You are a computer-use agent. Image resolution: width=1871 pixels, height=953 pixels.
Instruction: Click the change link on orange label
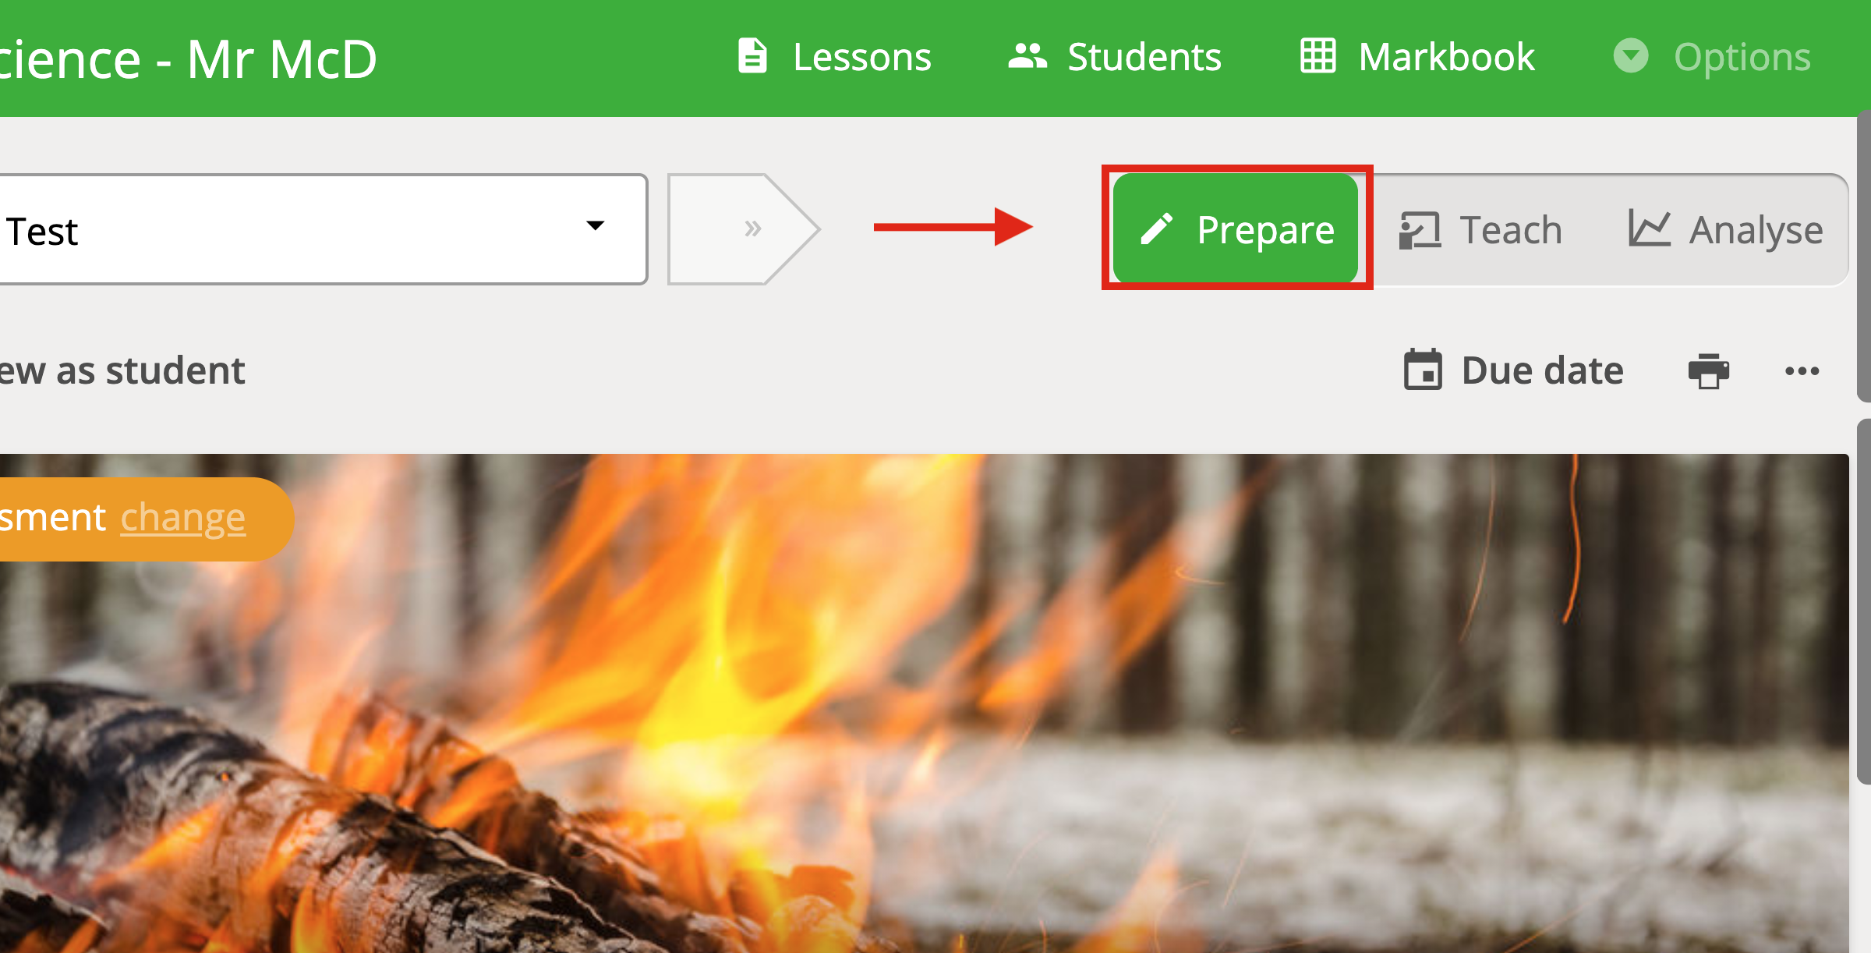(183, 518)
